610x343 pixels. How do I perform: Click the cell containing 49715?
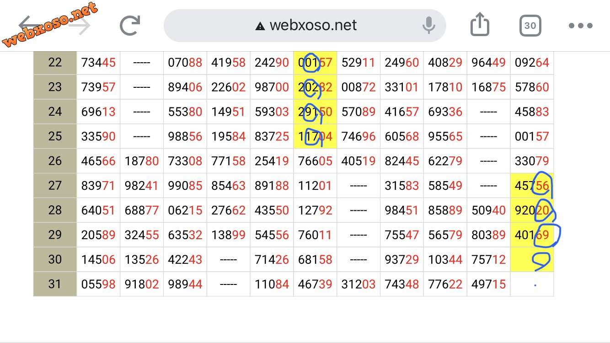pos(488,284)
